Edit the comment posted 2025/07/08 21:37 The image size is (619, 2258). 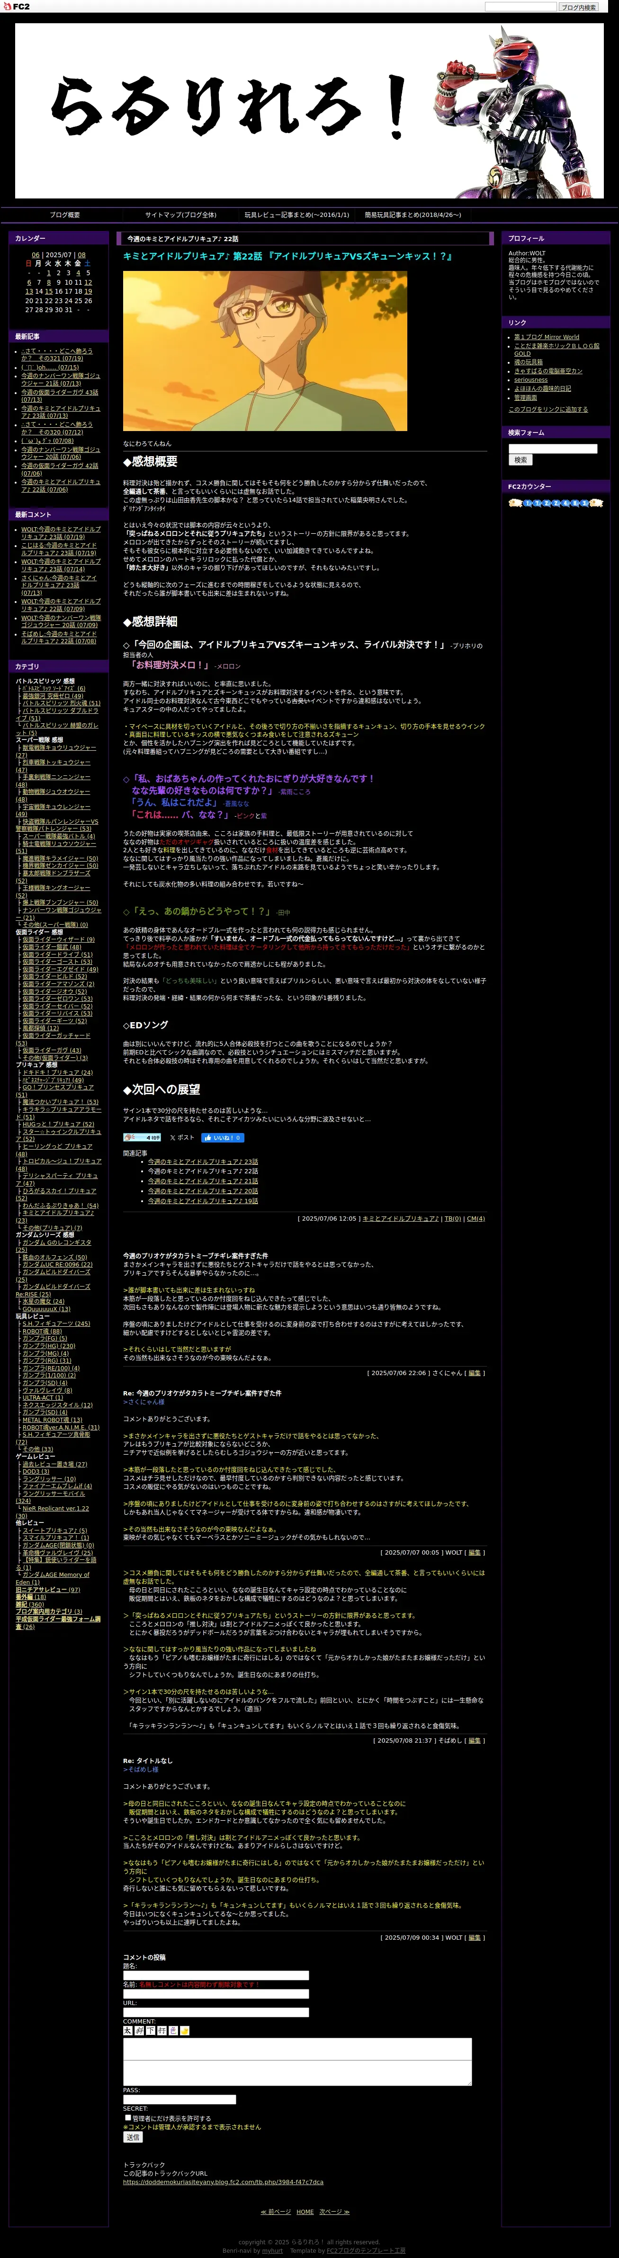click(475, 1741)
